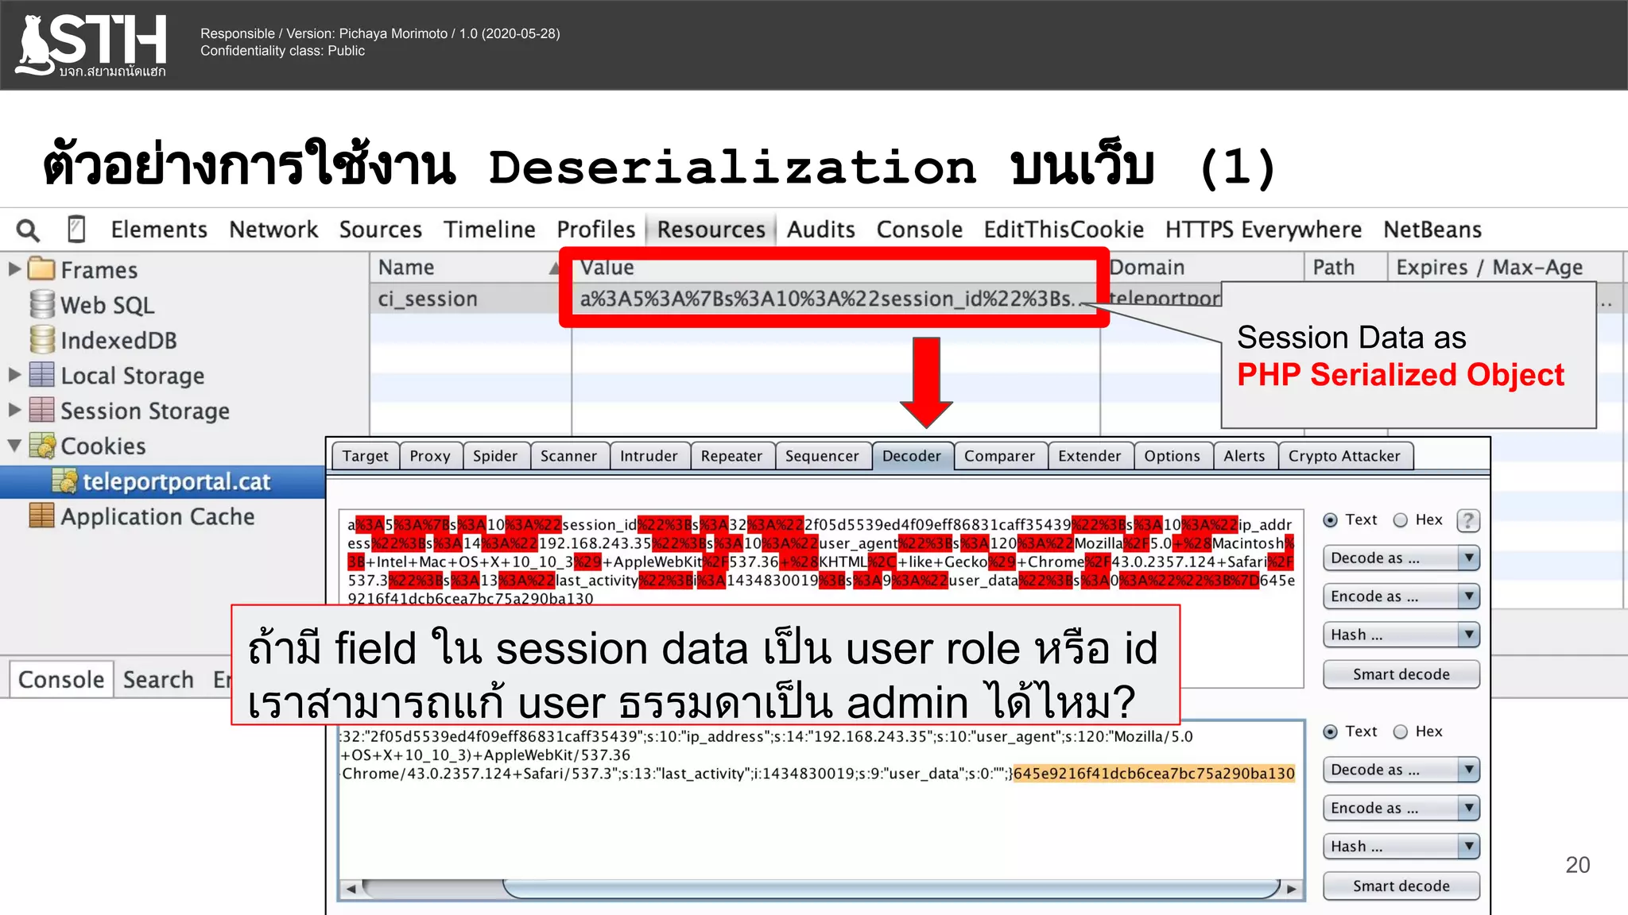Switch to Burp Intruder tab
This screenshot has height=915, width=1628.
(x=649, y=456)
